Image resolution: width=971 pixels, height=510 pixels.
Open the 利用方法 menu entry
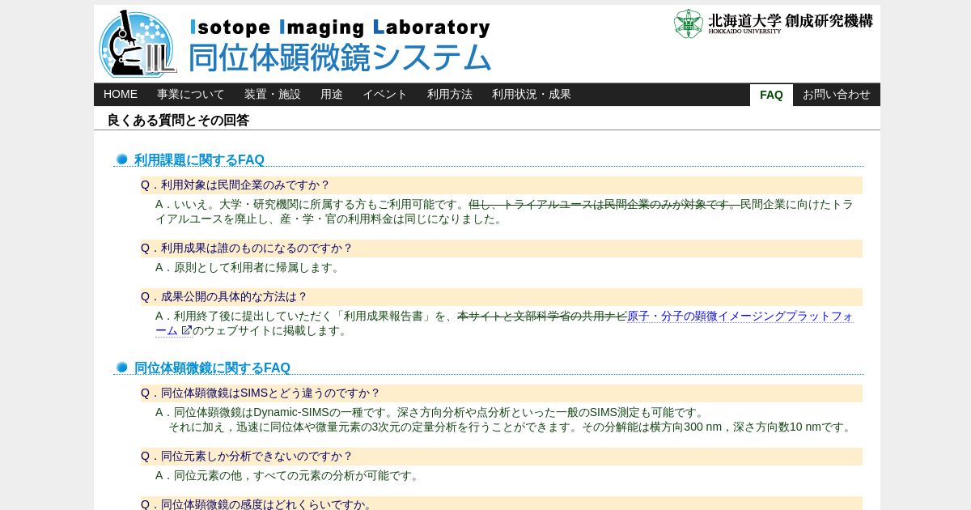pyautogui.click(x=450, y=94)
